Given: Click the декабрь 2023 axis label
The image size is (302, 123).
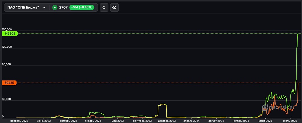Looking at the screenshot, I should 167,121.
